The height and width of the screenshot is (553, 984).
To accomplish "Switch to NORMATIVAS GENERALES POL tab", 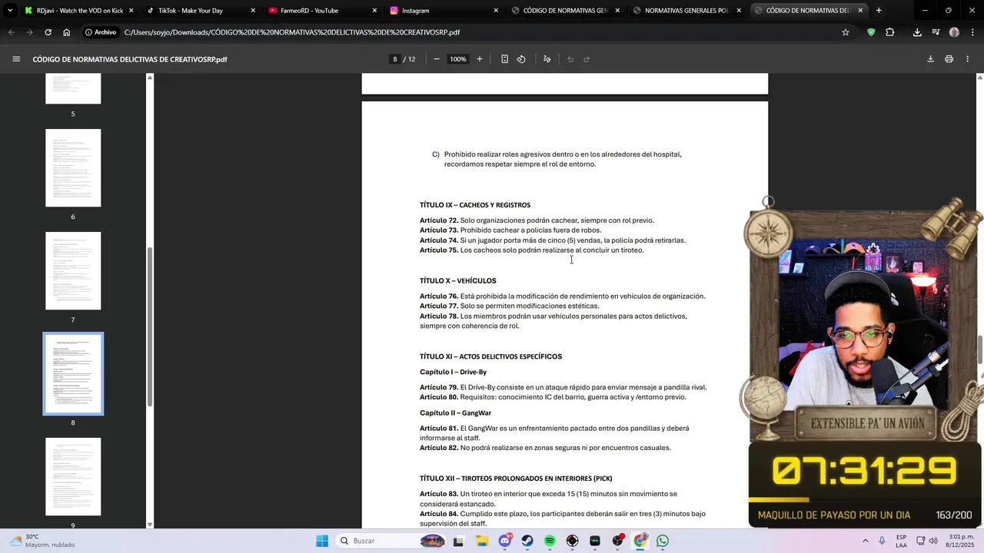I will coord(686,11).
